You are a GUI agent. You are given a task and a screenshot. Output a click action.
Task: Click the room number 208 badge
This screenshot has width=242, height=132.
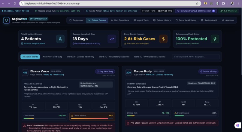tap(129, 73)
